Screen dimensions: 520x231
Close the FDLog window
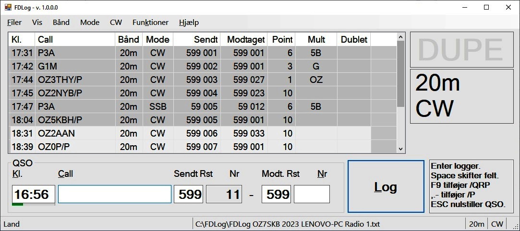[508, 7]
